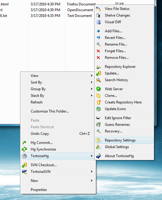This screenshot has height=200, width=162.
Task: Click the Firefox Document type cell
Action: click(81, 4)
